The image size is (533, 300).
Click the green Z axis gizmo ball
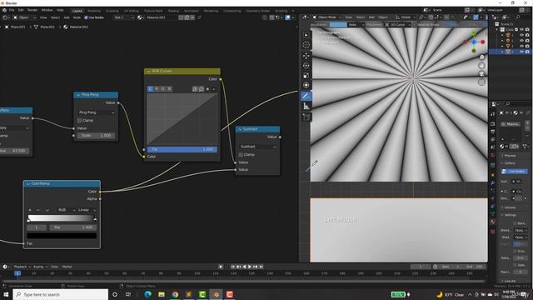point(474,33)
